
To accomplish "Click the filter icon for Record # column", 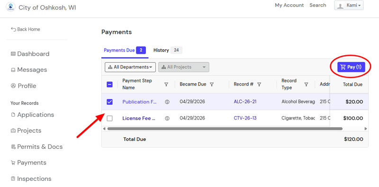I will [x=259, y=85].
